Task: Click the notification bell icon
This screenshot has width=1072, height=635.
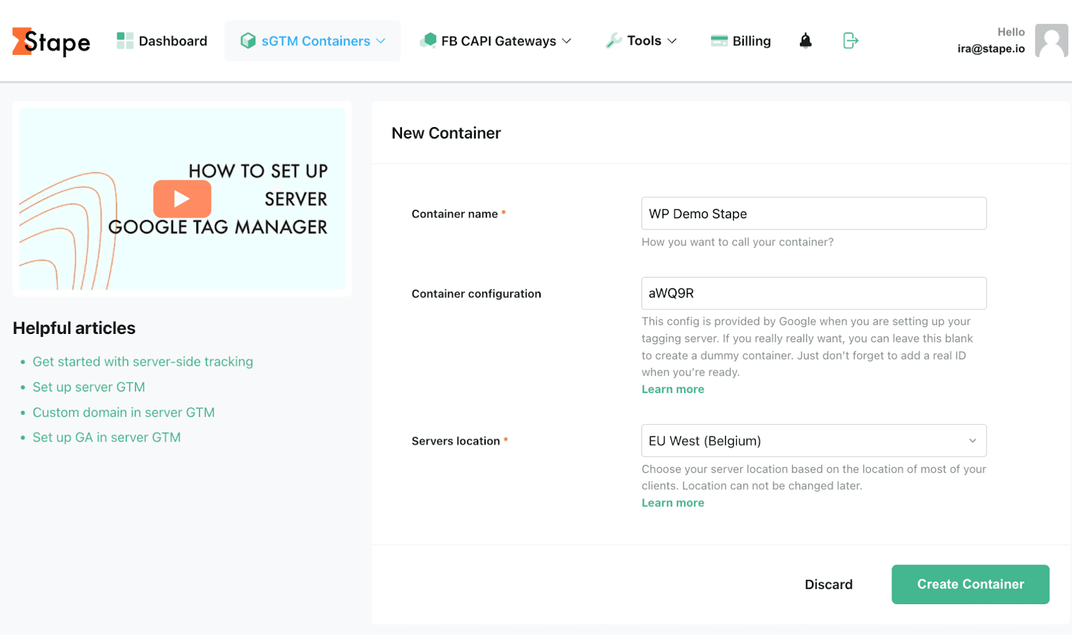Action: point(805,41)
